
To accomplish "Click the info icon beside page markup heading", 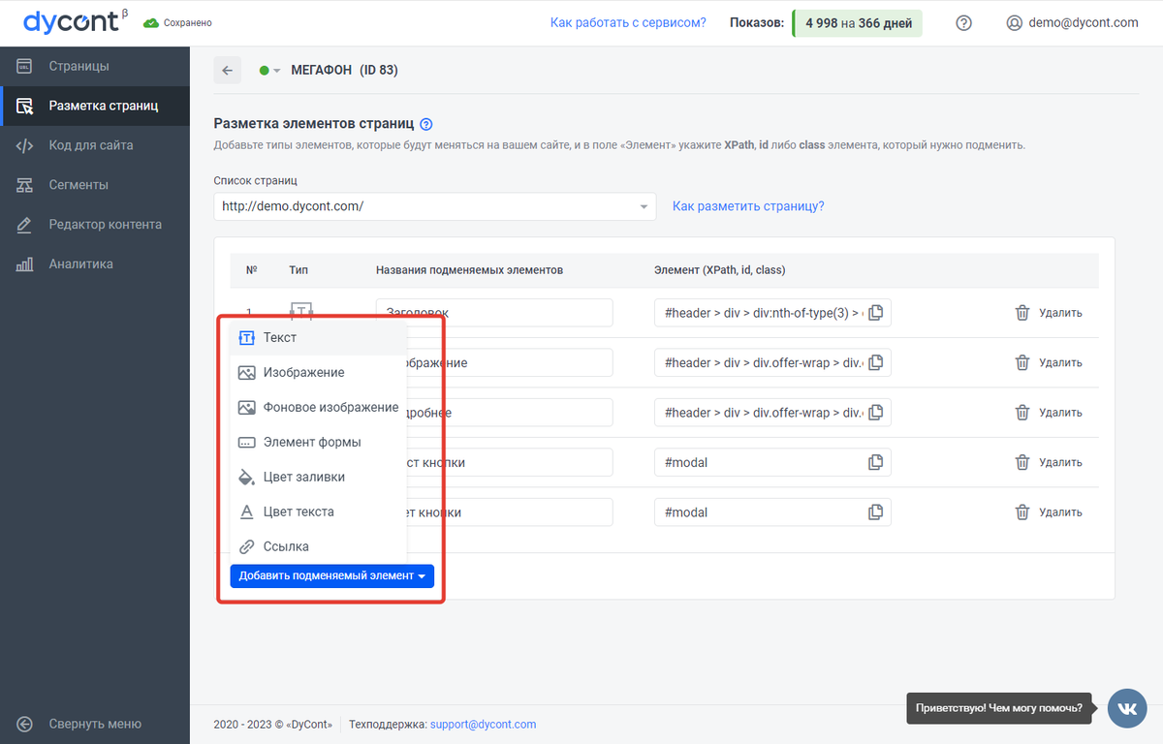I will pyautogui.click(x=426, y=124).
